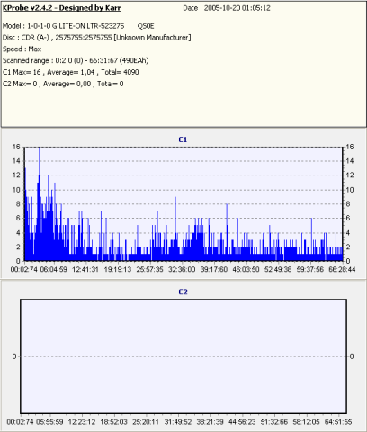This screenshot has width=367, height=432.
Task: Click the C1 chart title
Action: click(183, 139)
